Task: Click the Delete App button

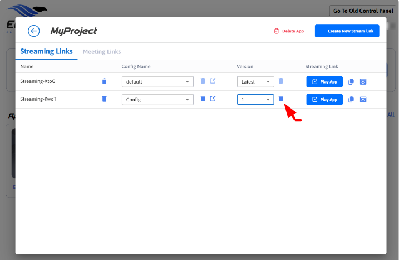Action: [x=289, y=31]
